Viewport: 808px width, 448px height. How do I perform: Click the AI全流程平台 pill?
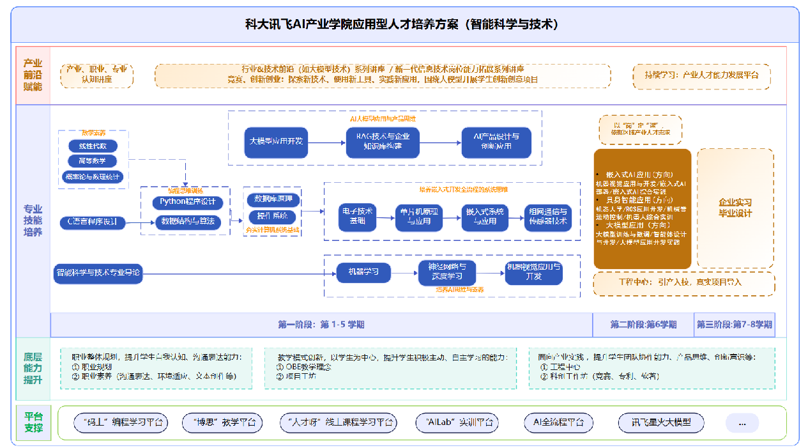[558, 423]
